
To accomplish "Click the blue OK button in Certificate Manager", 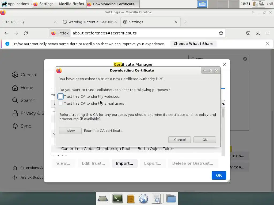I will 219,175.
